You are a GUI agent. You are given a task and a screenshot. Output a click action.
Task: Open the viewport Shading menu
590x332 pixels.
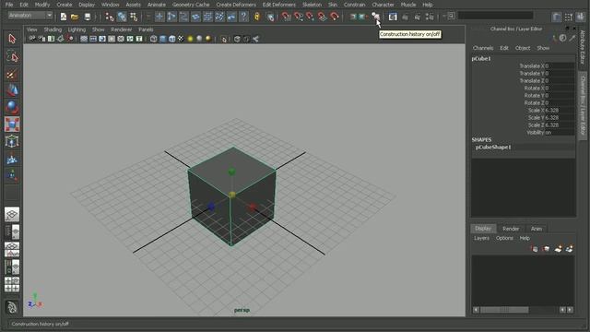coord(53,30)
